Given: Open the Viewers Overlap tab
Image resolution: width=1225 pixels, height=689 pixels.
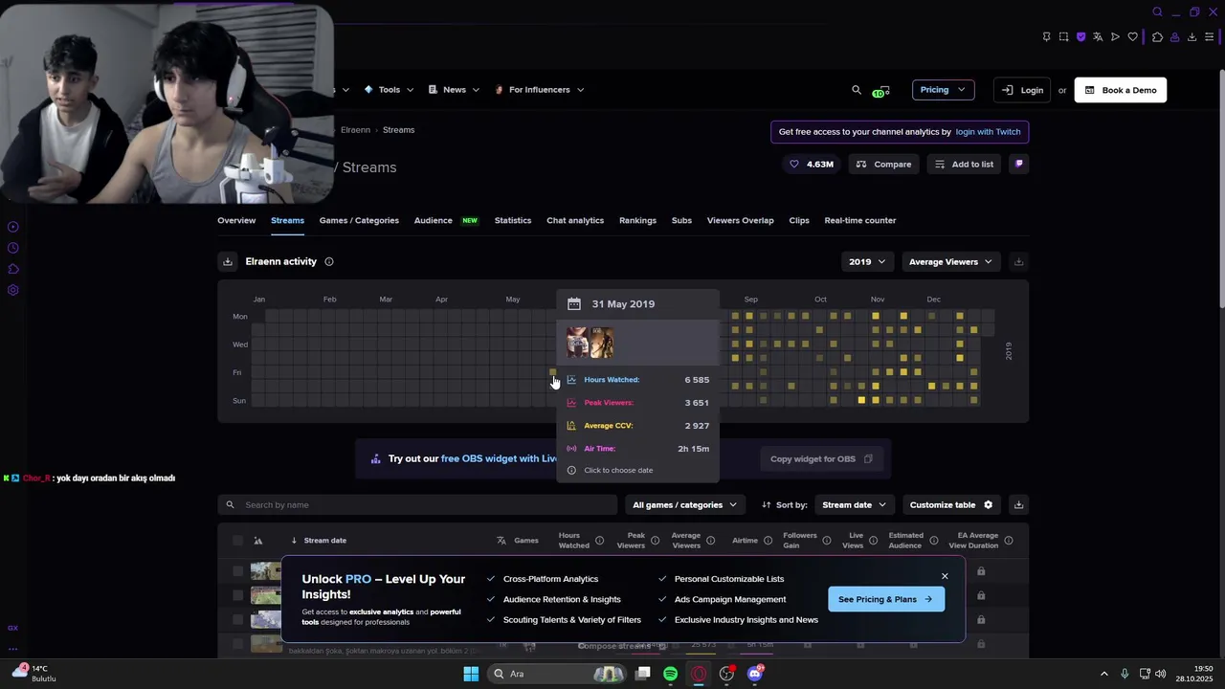Looking at the screenshot, I should click(740, 220).
